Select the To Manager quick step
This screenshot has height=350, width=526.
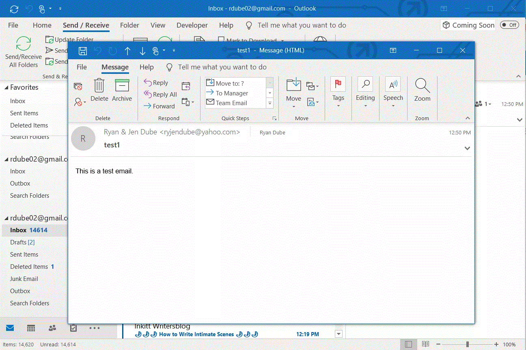[x=235, y=93]
